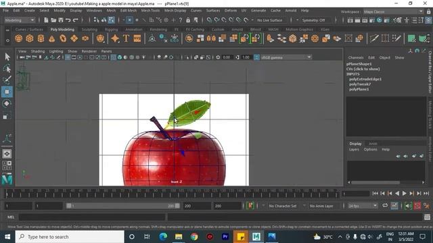Select the arrow Select tool
The height and width of the screenshot is (243, 433).
coord(7,57)
